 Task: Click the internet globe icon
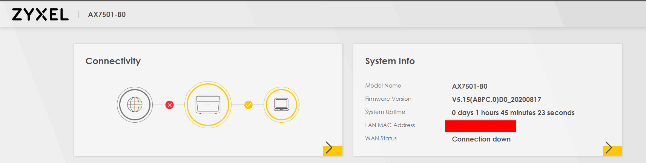(135, 105)
